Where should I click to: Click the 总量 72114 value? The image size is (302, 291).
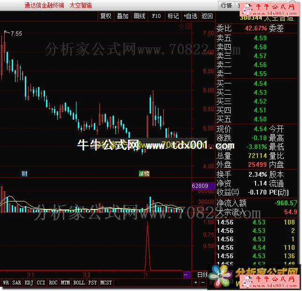click(257, 156)
